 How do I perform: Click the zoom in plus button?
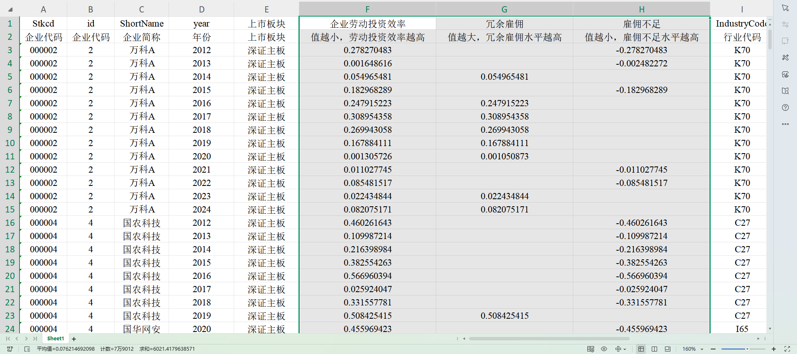pos(774,349)
